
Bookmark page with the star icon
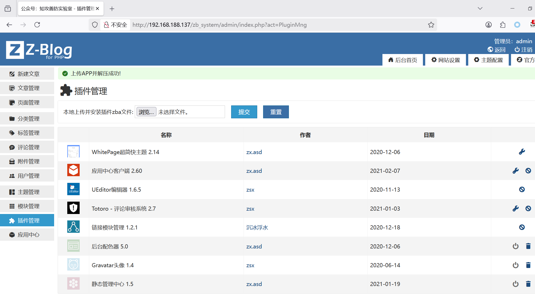pos(431,25)
